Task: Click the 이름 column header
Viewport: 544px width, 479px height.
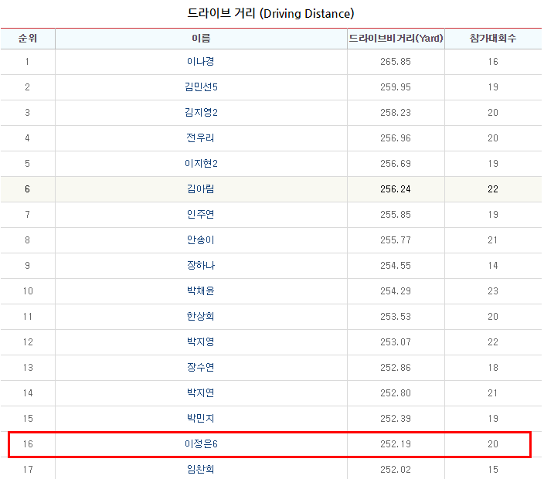Action: (201, 39)
